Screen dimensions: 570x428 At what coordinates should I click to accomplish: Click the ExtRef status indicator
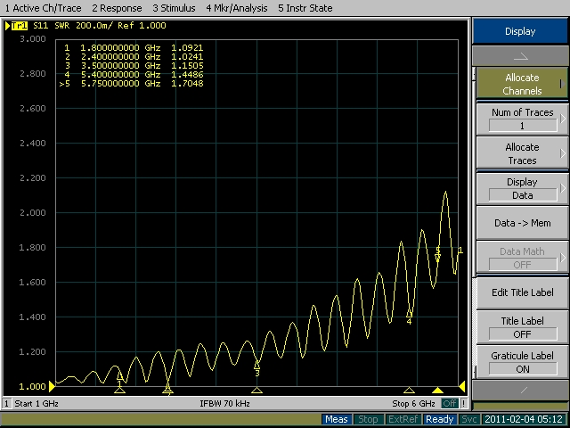pos(403,419)
